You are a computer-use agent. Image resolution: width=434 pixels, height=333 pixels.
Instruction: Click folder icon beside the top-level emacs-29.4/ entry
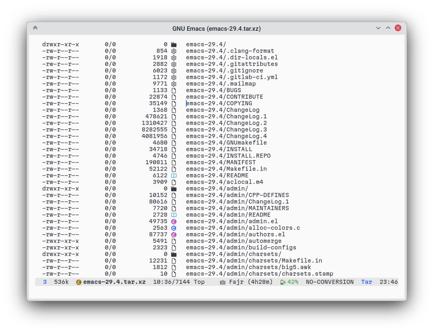(x=174, y=45)
